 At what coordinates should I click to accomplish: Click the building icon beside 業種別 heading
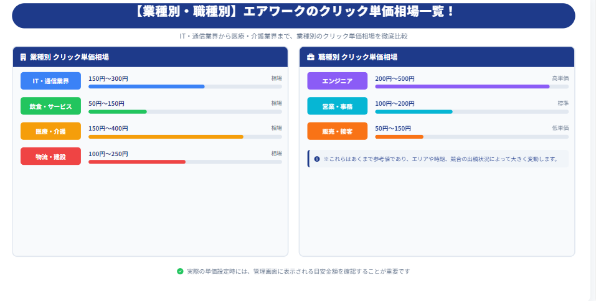pyautogui.click(x=23, y=57)
